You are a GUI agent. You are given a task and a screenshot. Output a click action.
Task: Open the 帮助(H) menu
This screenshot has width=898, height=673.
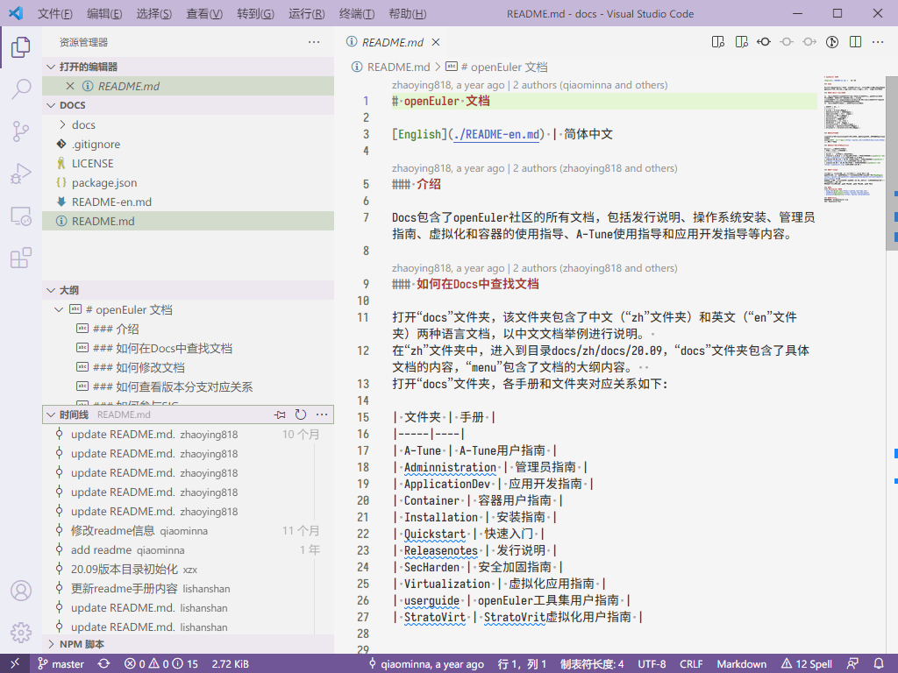[407, 14]
